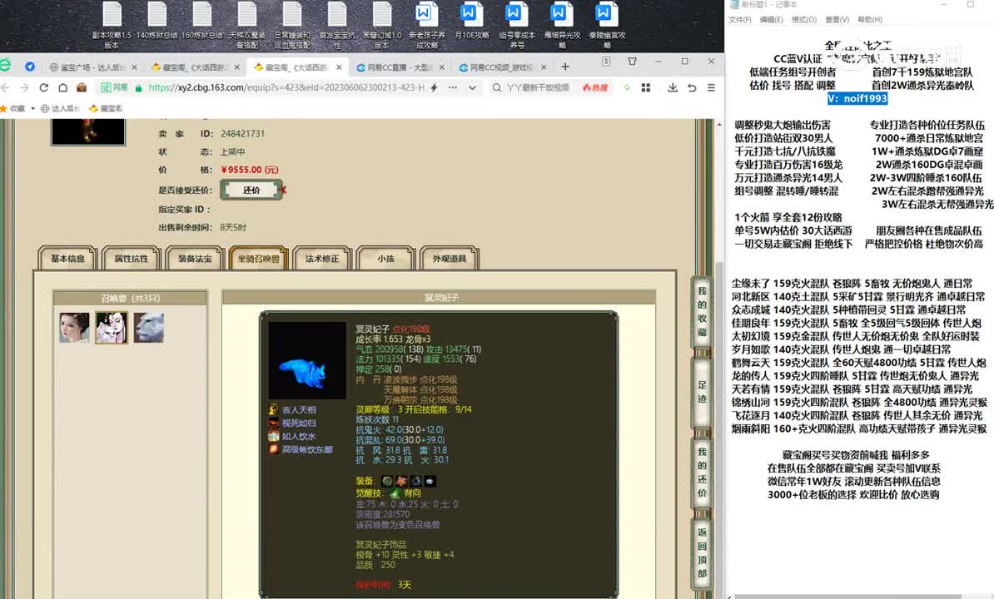Open Notepad 编辑(E) menu
The height and width of the screenshot is (599, 994).
pos(772,20)
